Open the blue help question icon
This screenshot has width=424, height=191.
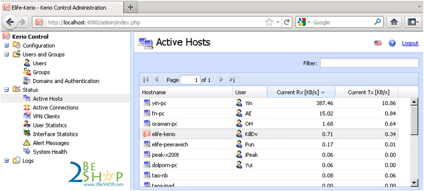pos(392,43)
